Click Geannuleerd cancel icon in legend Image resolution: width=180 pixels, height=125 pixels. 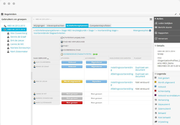click(156, 109)
